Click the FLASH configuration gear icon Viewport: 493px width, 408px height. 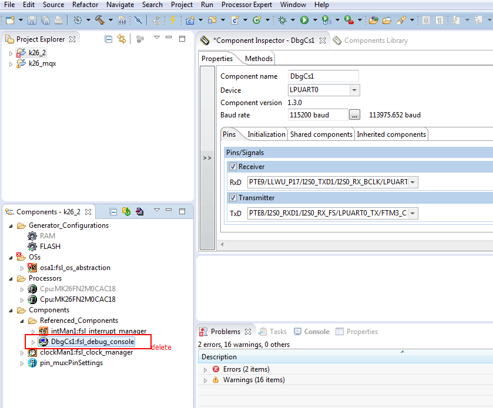tap(32, 247)
